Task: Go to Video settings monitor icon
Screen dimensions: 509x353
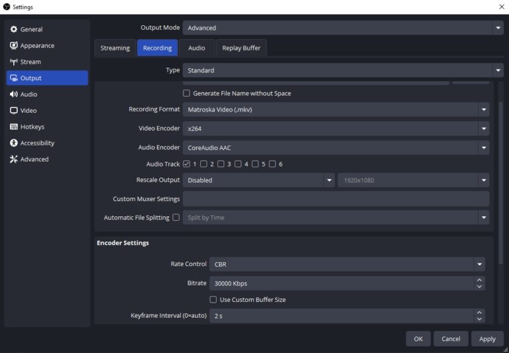Action: click(x=14, y=111)
